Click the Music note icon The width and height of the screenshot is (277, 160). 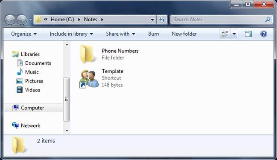click(x=20, y=72)
